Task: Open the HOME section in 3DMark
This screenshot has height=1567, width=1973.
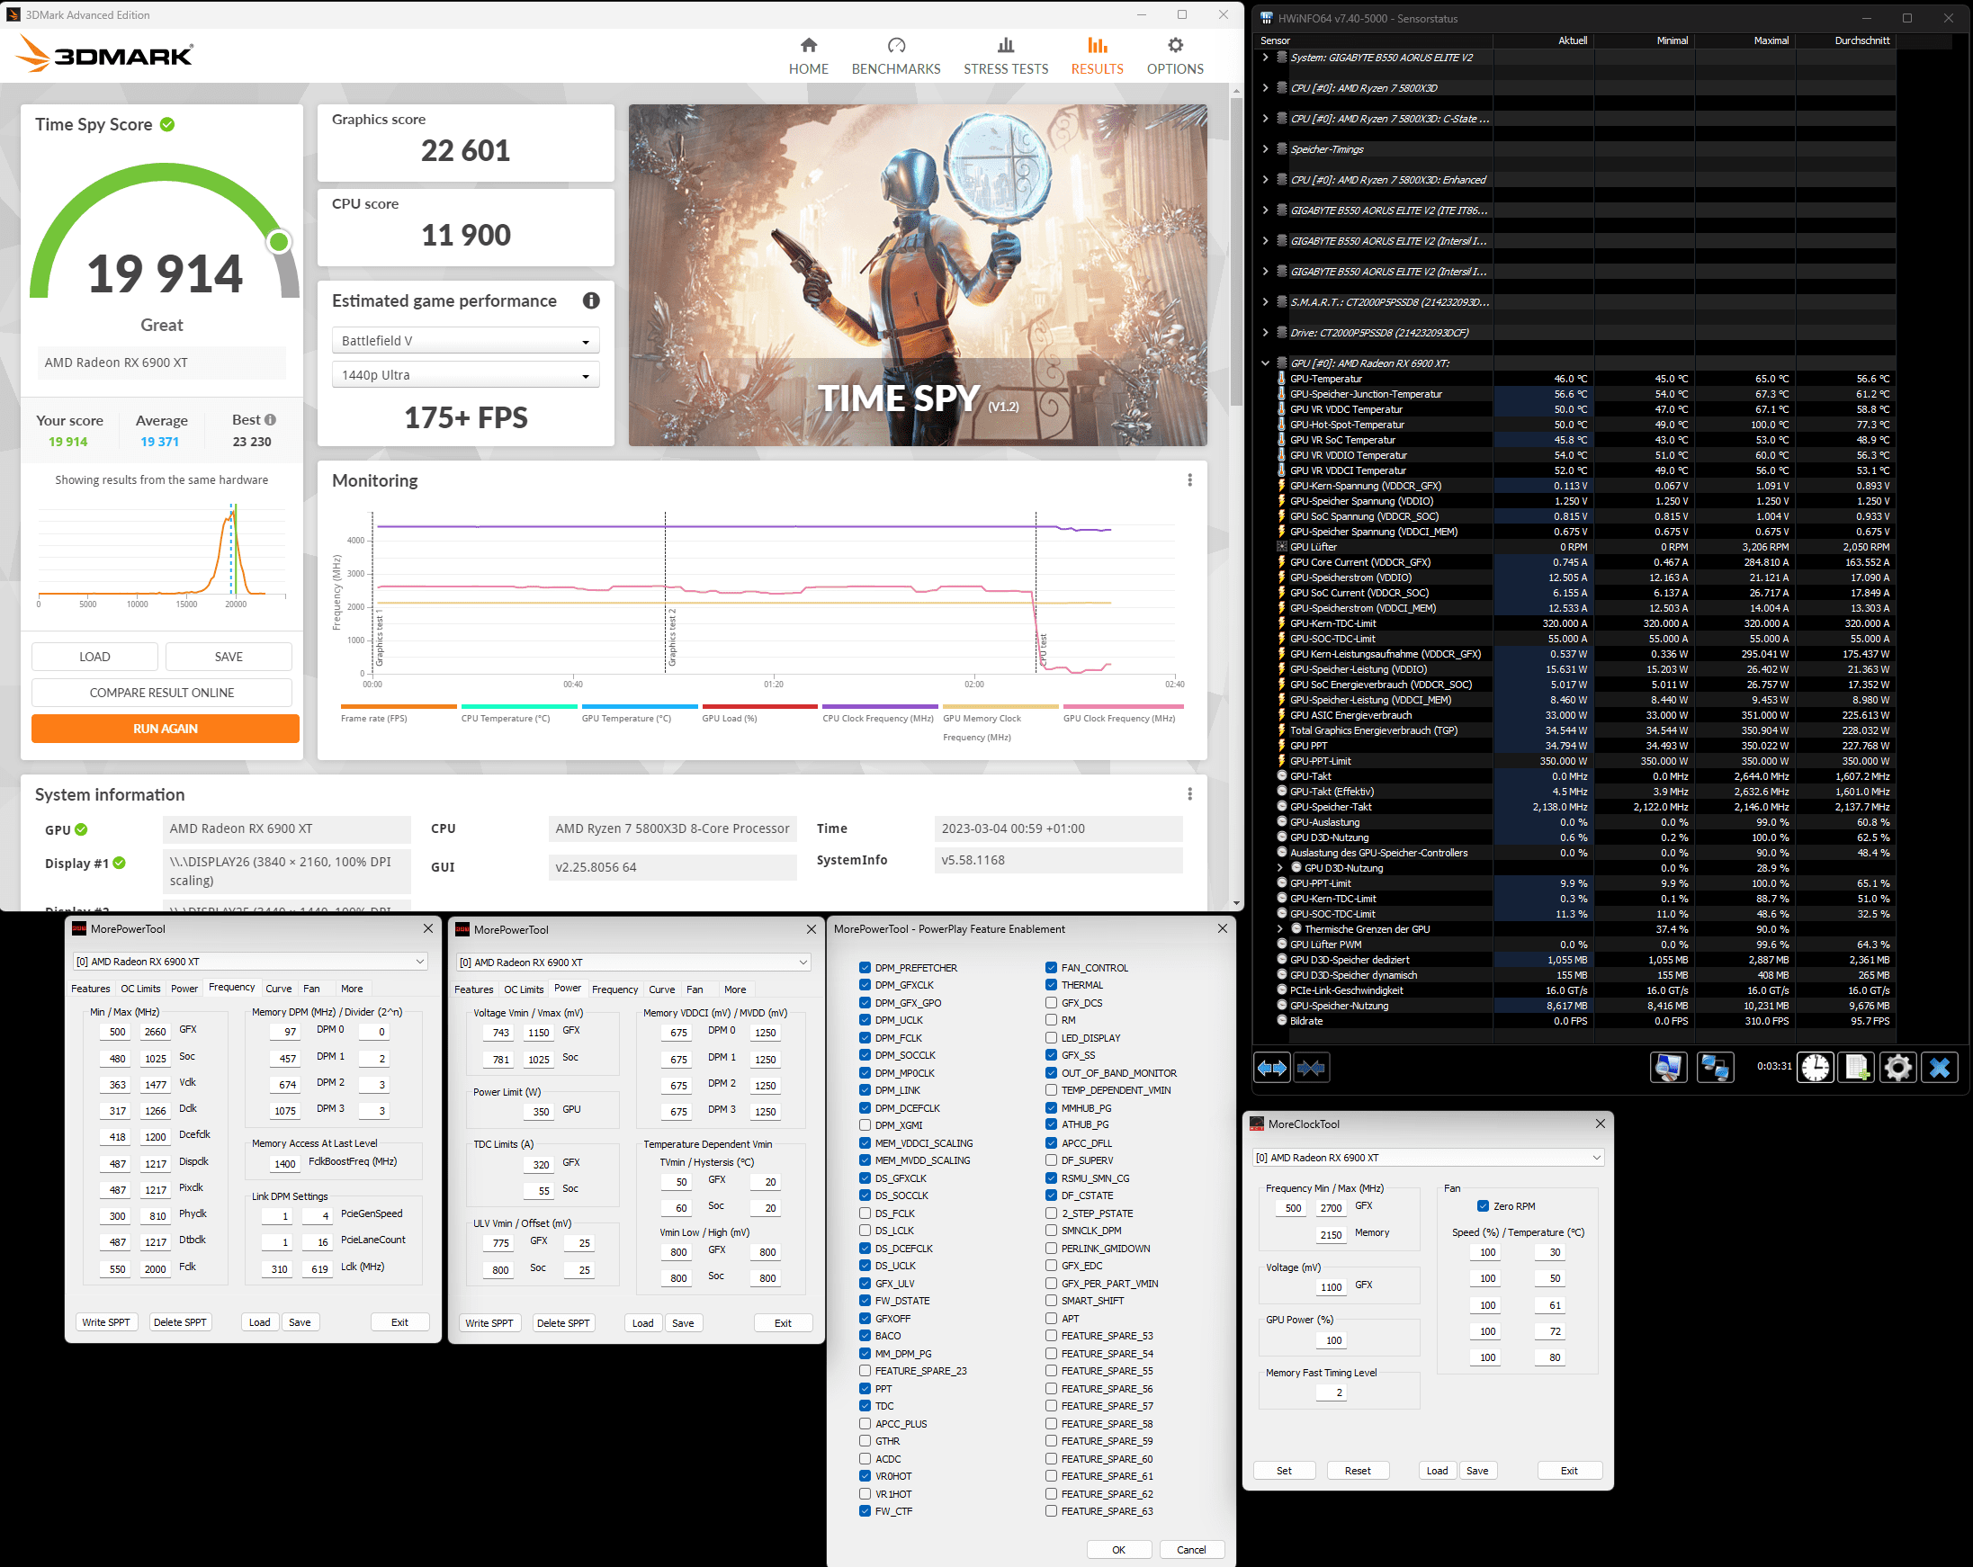Action: tap(808, 56)
